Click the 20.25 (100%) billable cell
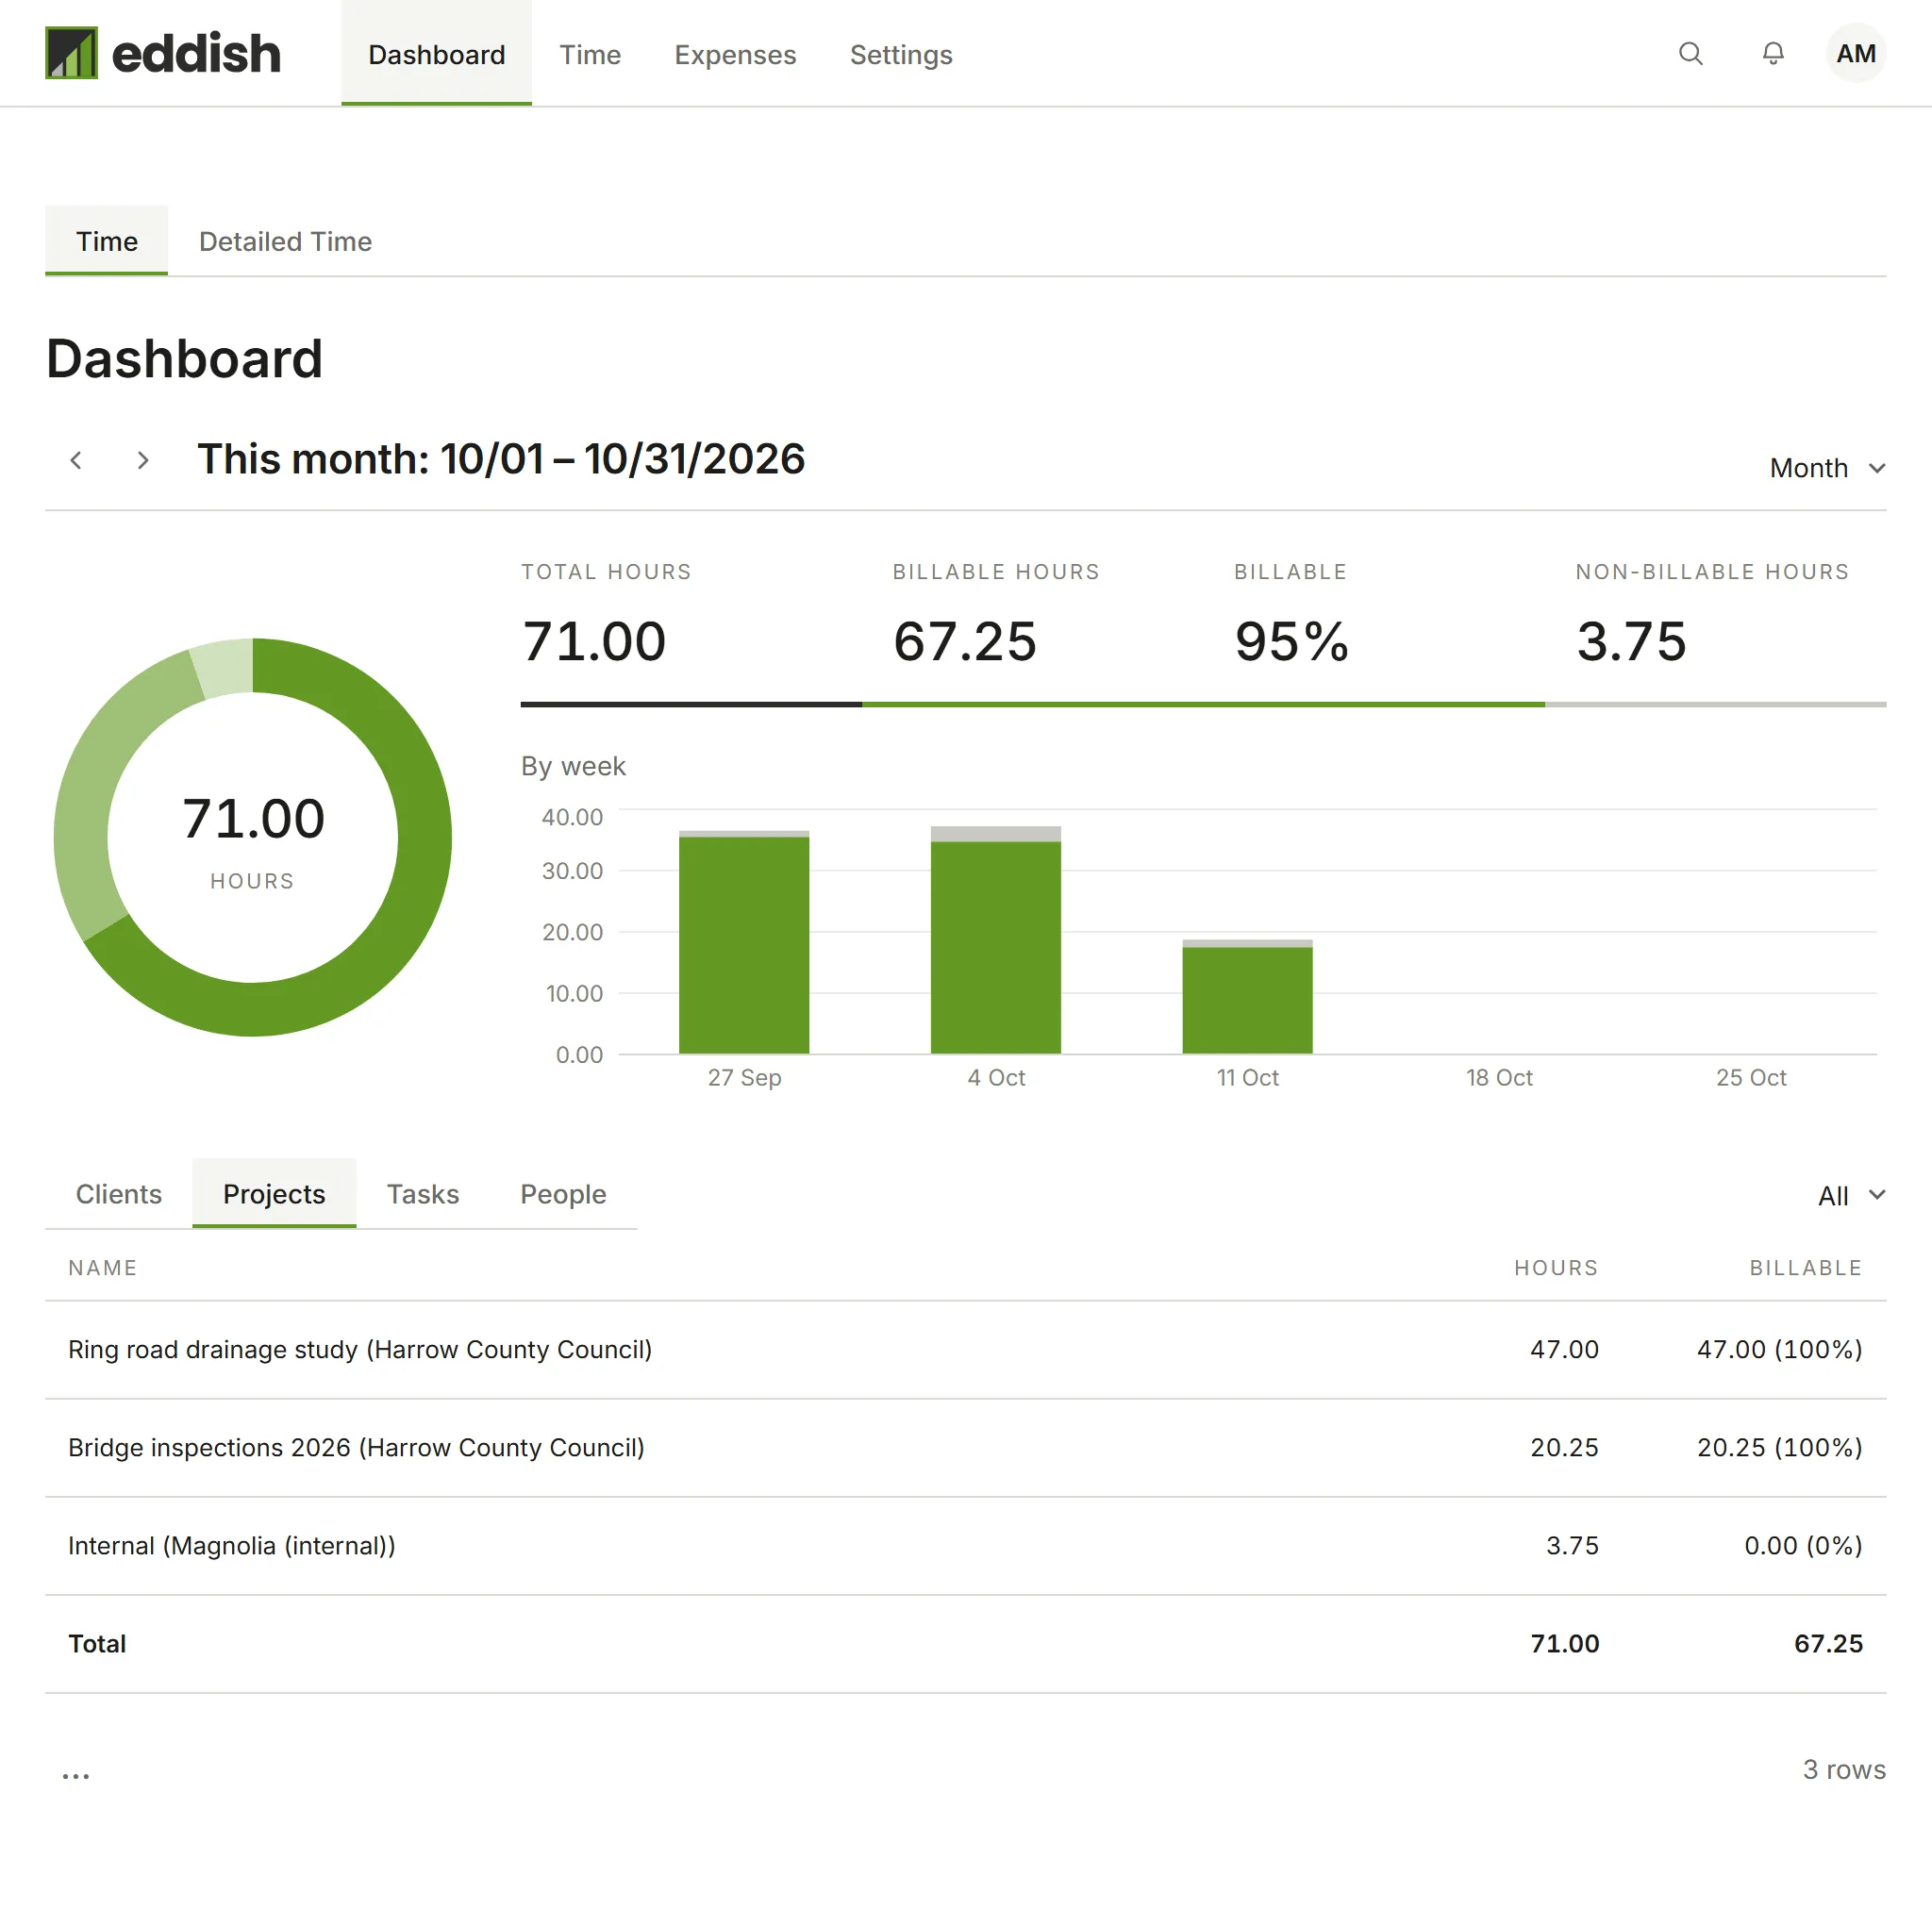The height and width of the screenshot is (1909, 1932). click(x=1779, y=1447)
